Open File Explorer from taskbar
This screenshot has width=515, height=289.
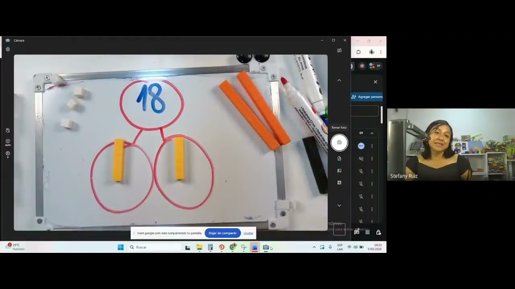[x=199, y=247]
